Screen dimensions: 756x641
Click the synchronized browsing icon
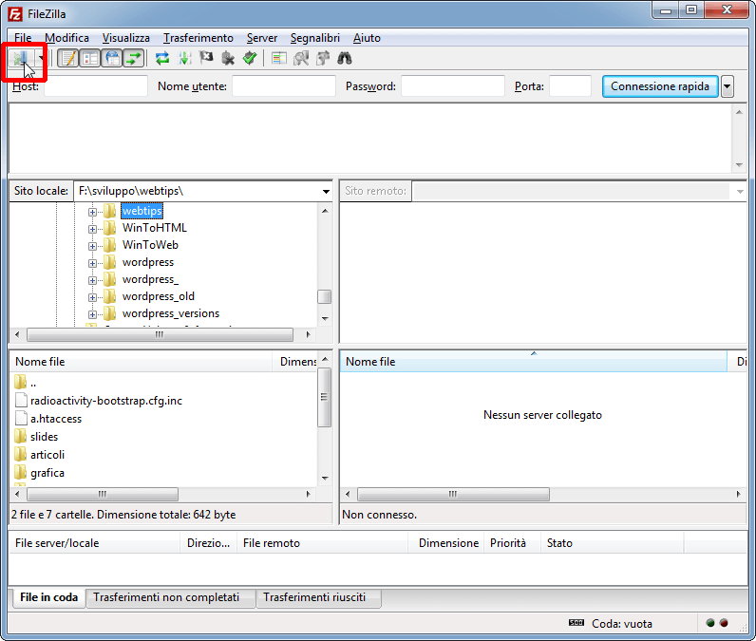click(x=324, y=58)
